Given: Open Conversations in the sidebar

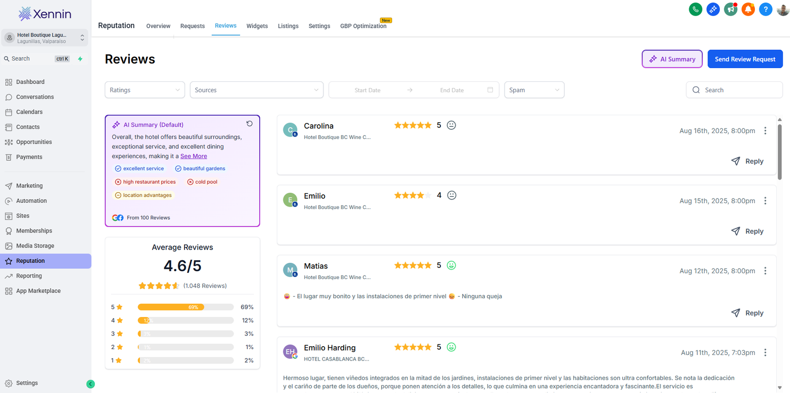Looking at the screenshot, I should pos(35,97).
